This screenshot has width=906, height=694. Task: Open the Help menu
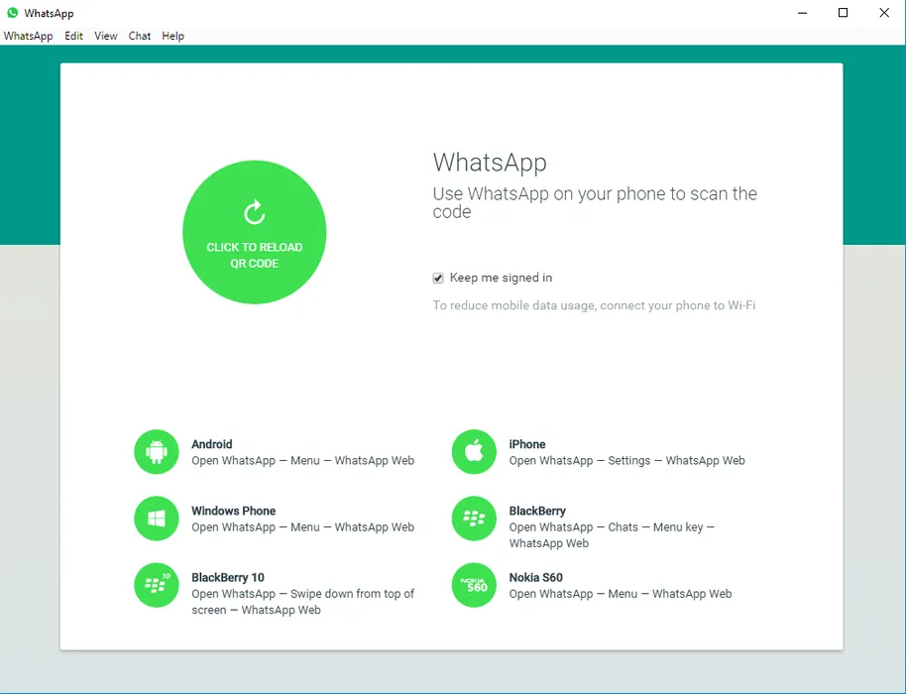tap(172, 36)
